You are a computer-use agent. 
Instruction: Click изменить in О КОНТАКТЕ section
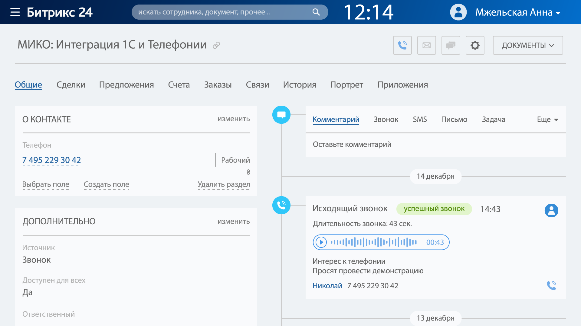233,119
